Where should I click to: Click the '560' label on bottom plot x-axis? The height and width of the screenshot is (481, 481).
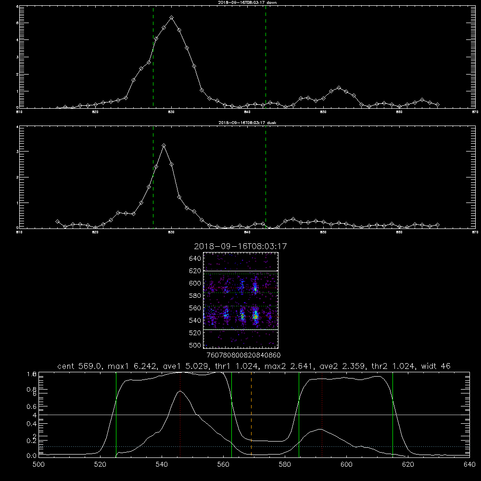click(223, 465)
